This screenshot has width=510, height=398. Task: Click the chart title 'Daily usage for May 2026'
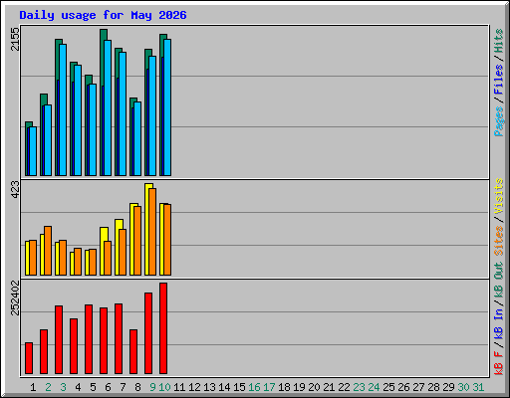(x=103, y=15)
